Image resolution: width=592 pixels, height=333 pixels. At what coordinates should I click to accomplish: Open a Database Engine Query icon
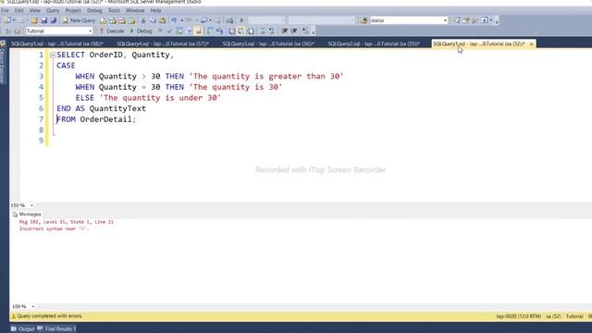tap(103, 20)
